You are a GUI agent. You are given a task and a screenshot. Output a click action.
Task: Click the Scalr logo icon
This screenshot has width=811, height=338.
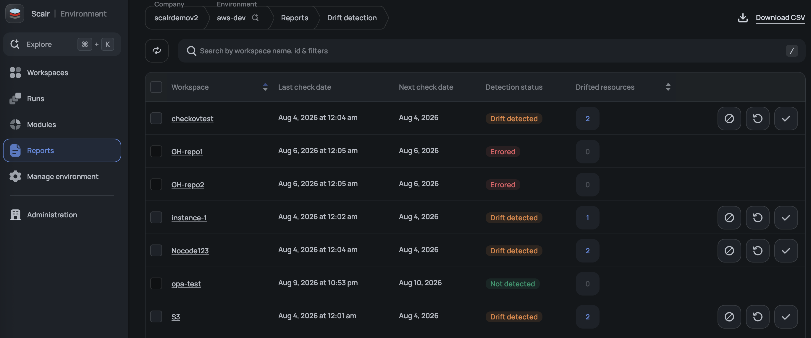[x=15, y=14]
